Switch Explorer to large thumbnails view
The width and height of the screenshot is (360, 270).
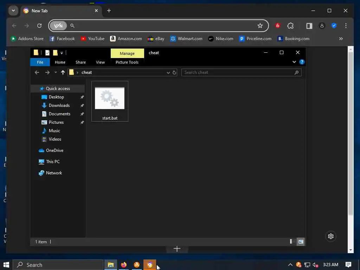[301, 242]
